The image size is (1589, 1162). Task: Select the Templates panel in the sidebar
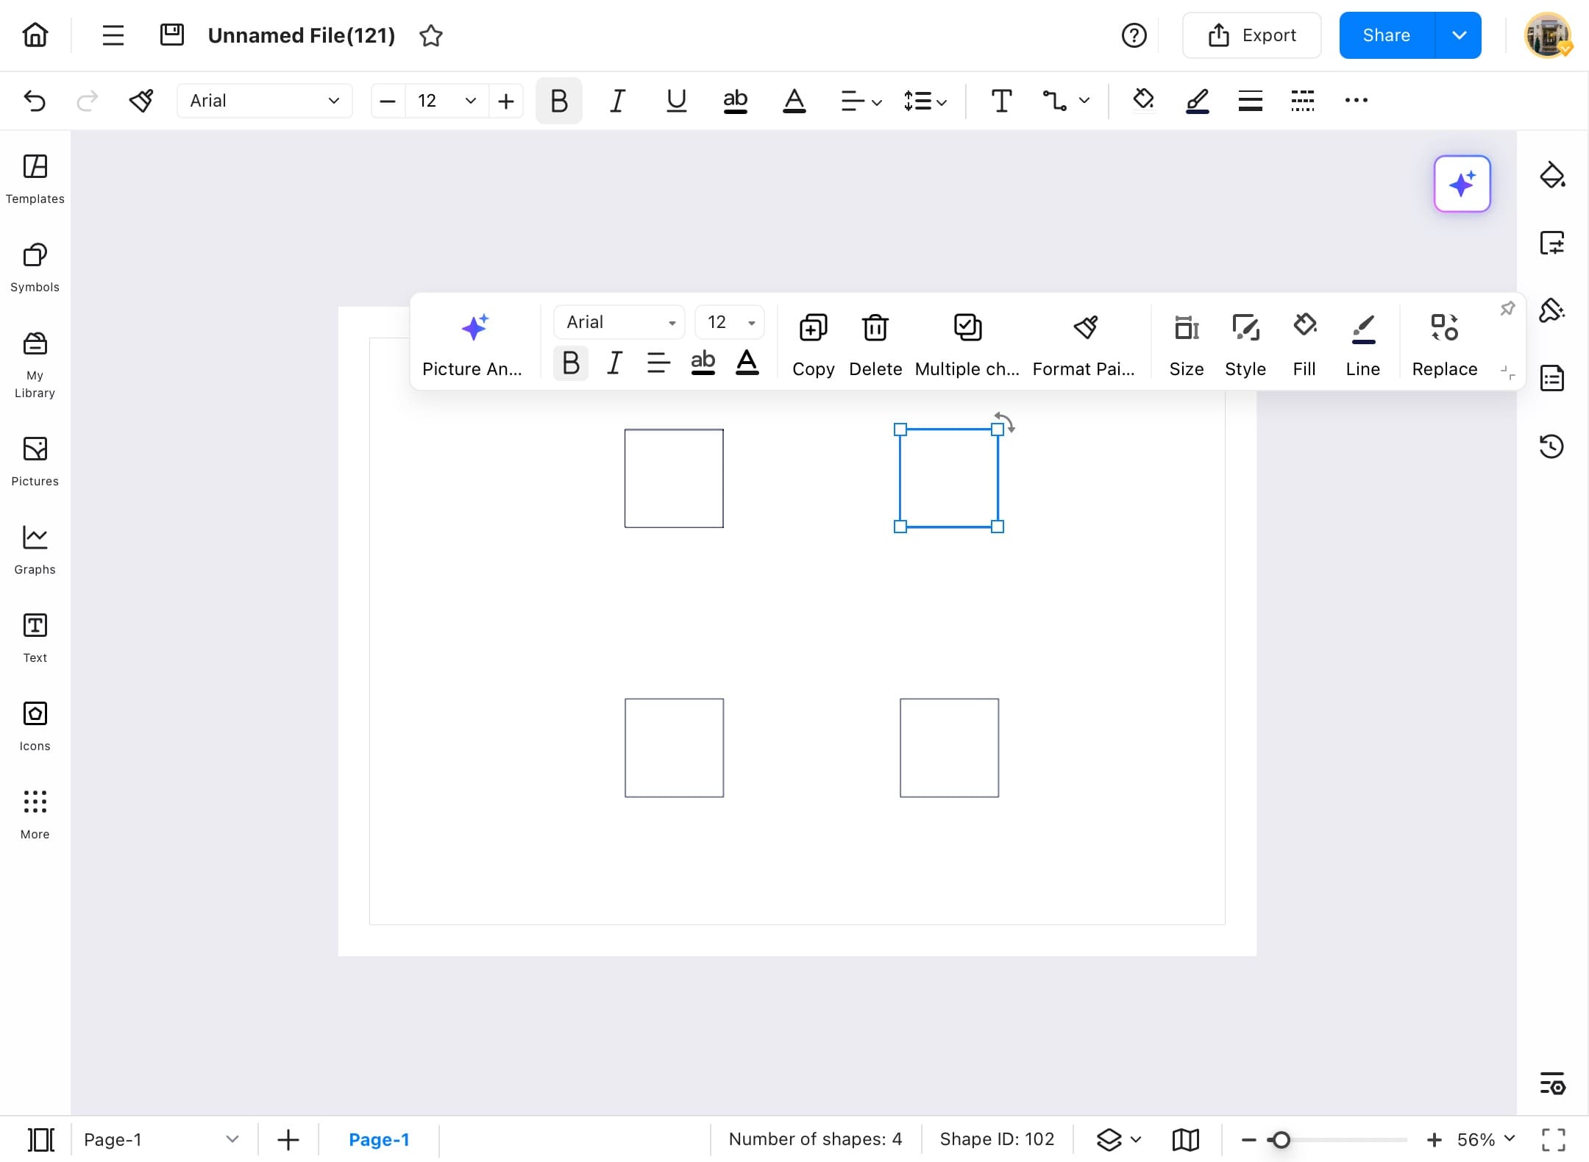click(35, 179)
